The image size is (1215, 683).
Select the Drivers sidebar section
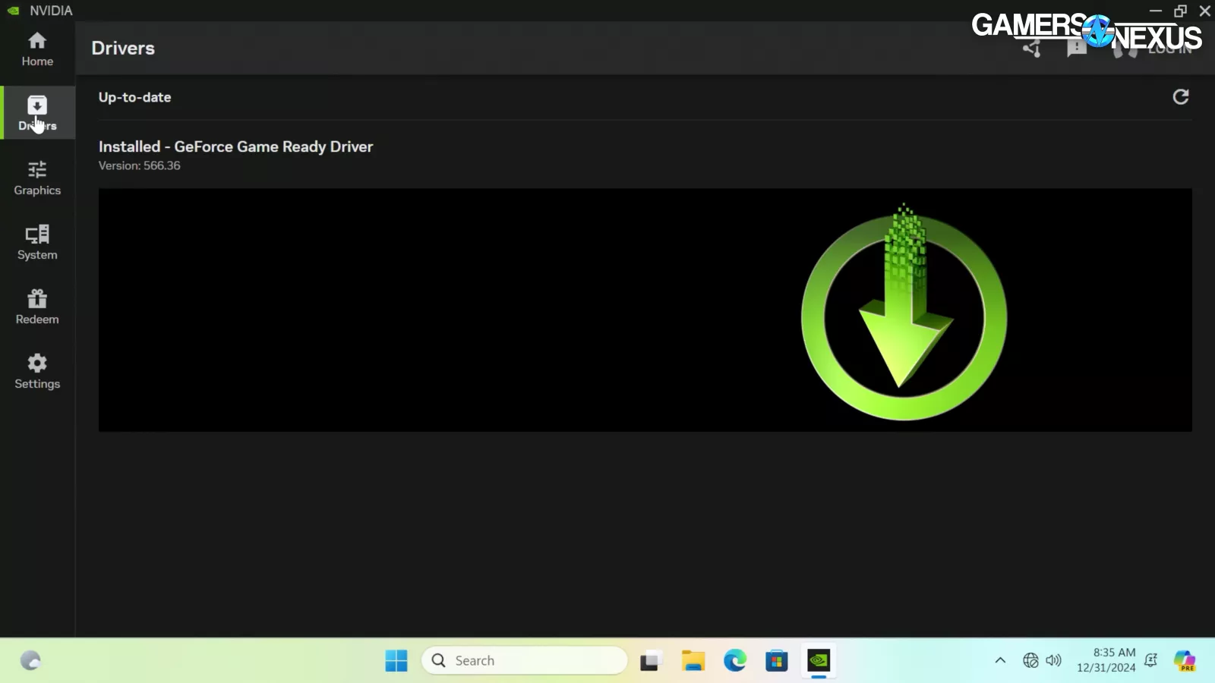pos(37,113)
